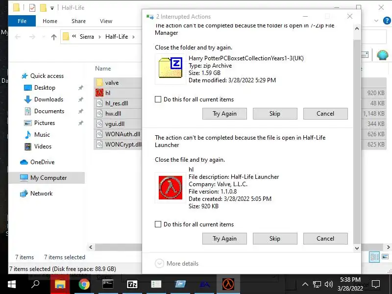
Task: Open File Explorer from the taskbar
Action: tap(60, 284)
